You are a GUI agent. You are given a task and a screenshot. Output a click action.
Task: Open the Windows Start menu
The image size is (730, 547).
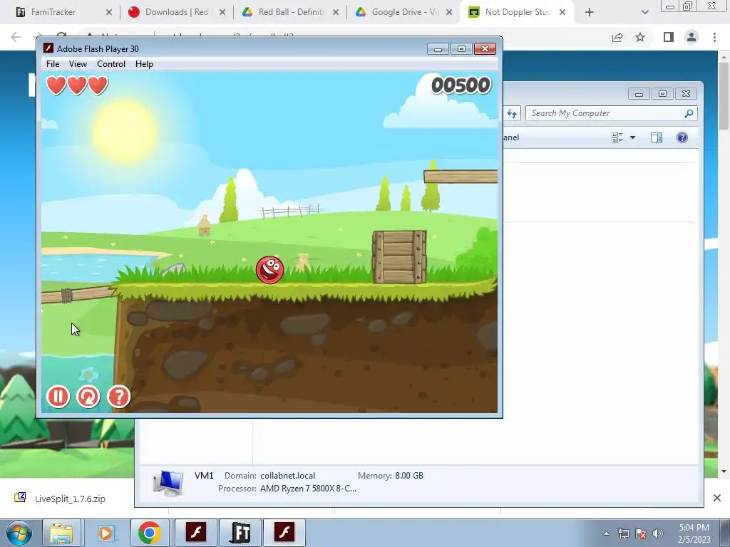(x=19, y=533)
